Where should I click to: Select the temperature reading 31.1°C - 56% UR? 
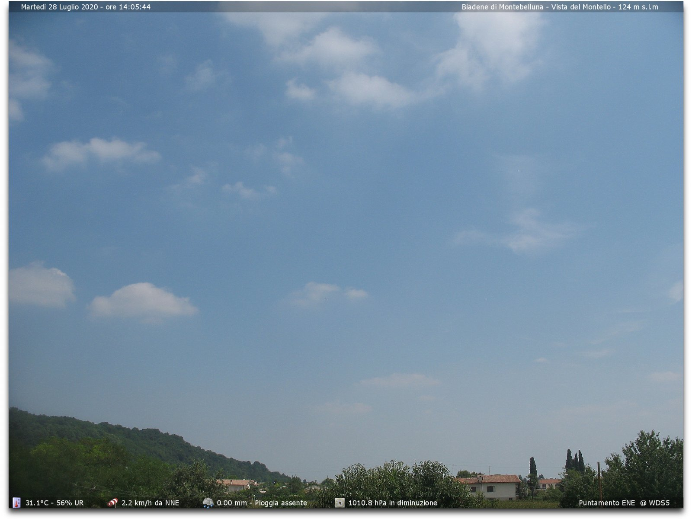point(54,503)
